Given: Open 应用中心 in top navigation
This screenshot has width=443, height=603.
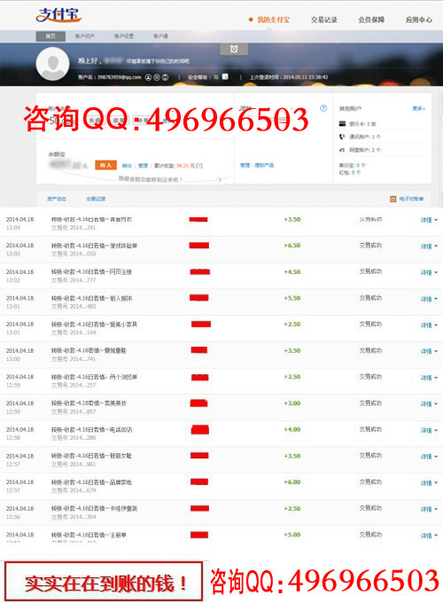Looking at the screenshot, I should point(419,20).
